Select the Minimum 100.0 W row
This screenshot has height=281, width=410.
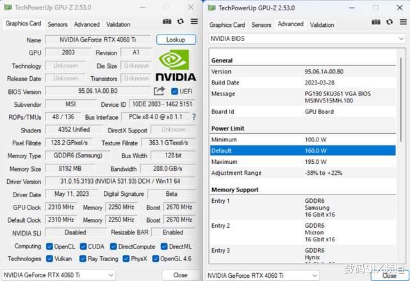point(303,140)
